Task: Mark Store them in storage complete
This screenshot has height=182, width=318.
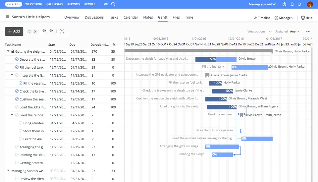Action: tap(21, 131)
